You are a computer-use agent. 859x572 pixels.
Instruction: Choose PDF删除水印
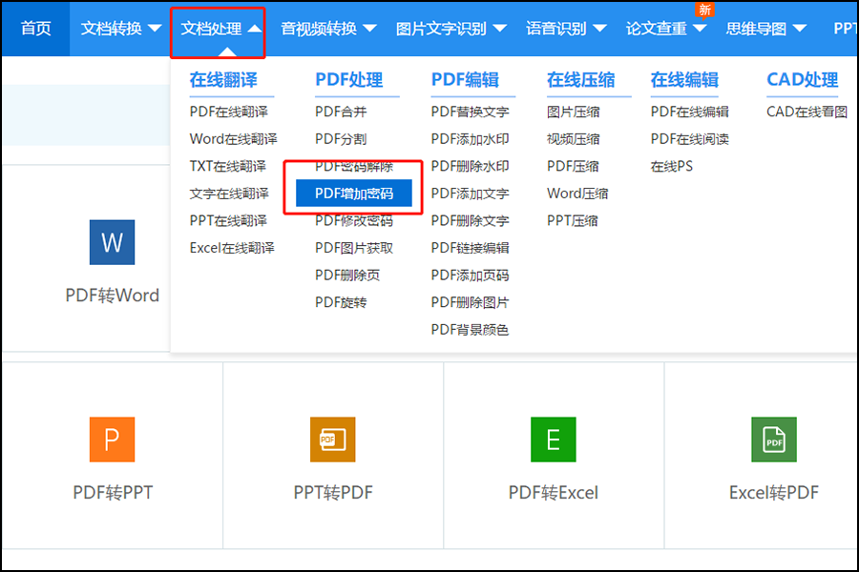coord(470,166)
